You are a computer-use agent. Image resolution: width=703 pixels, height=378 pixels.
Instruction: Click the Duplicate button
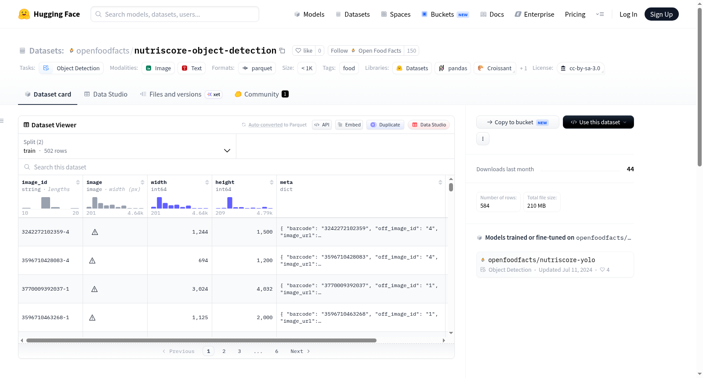(385, 125)
